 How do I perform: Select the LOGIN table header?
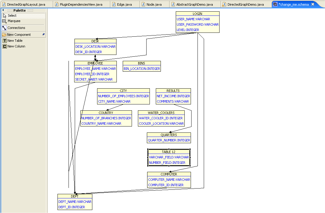(197, 14)
